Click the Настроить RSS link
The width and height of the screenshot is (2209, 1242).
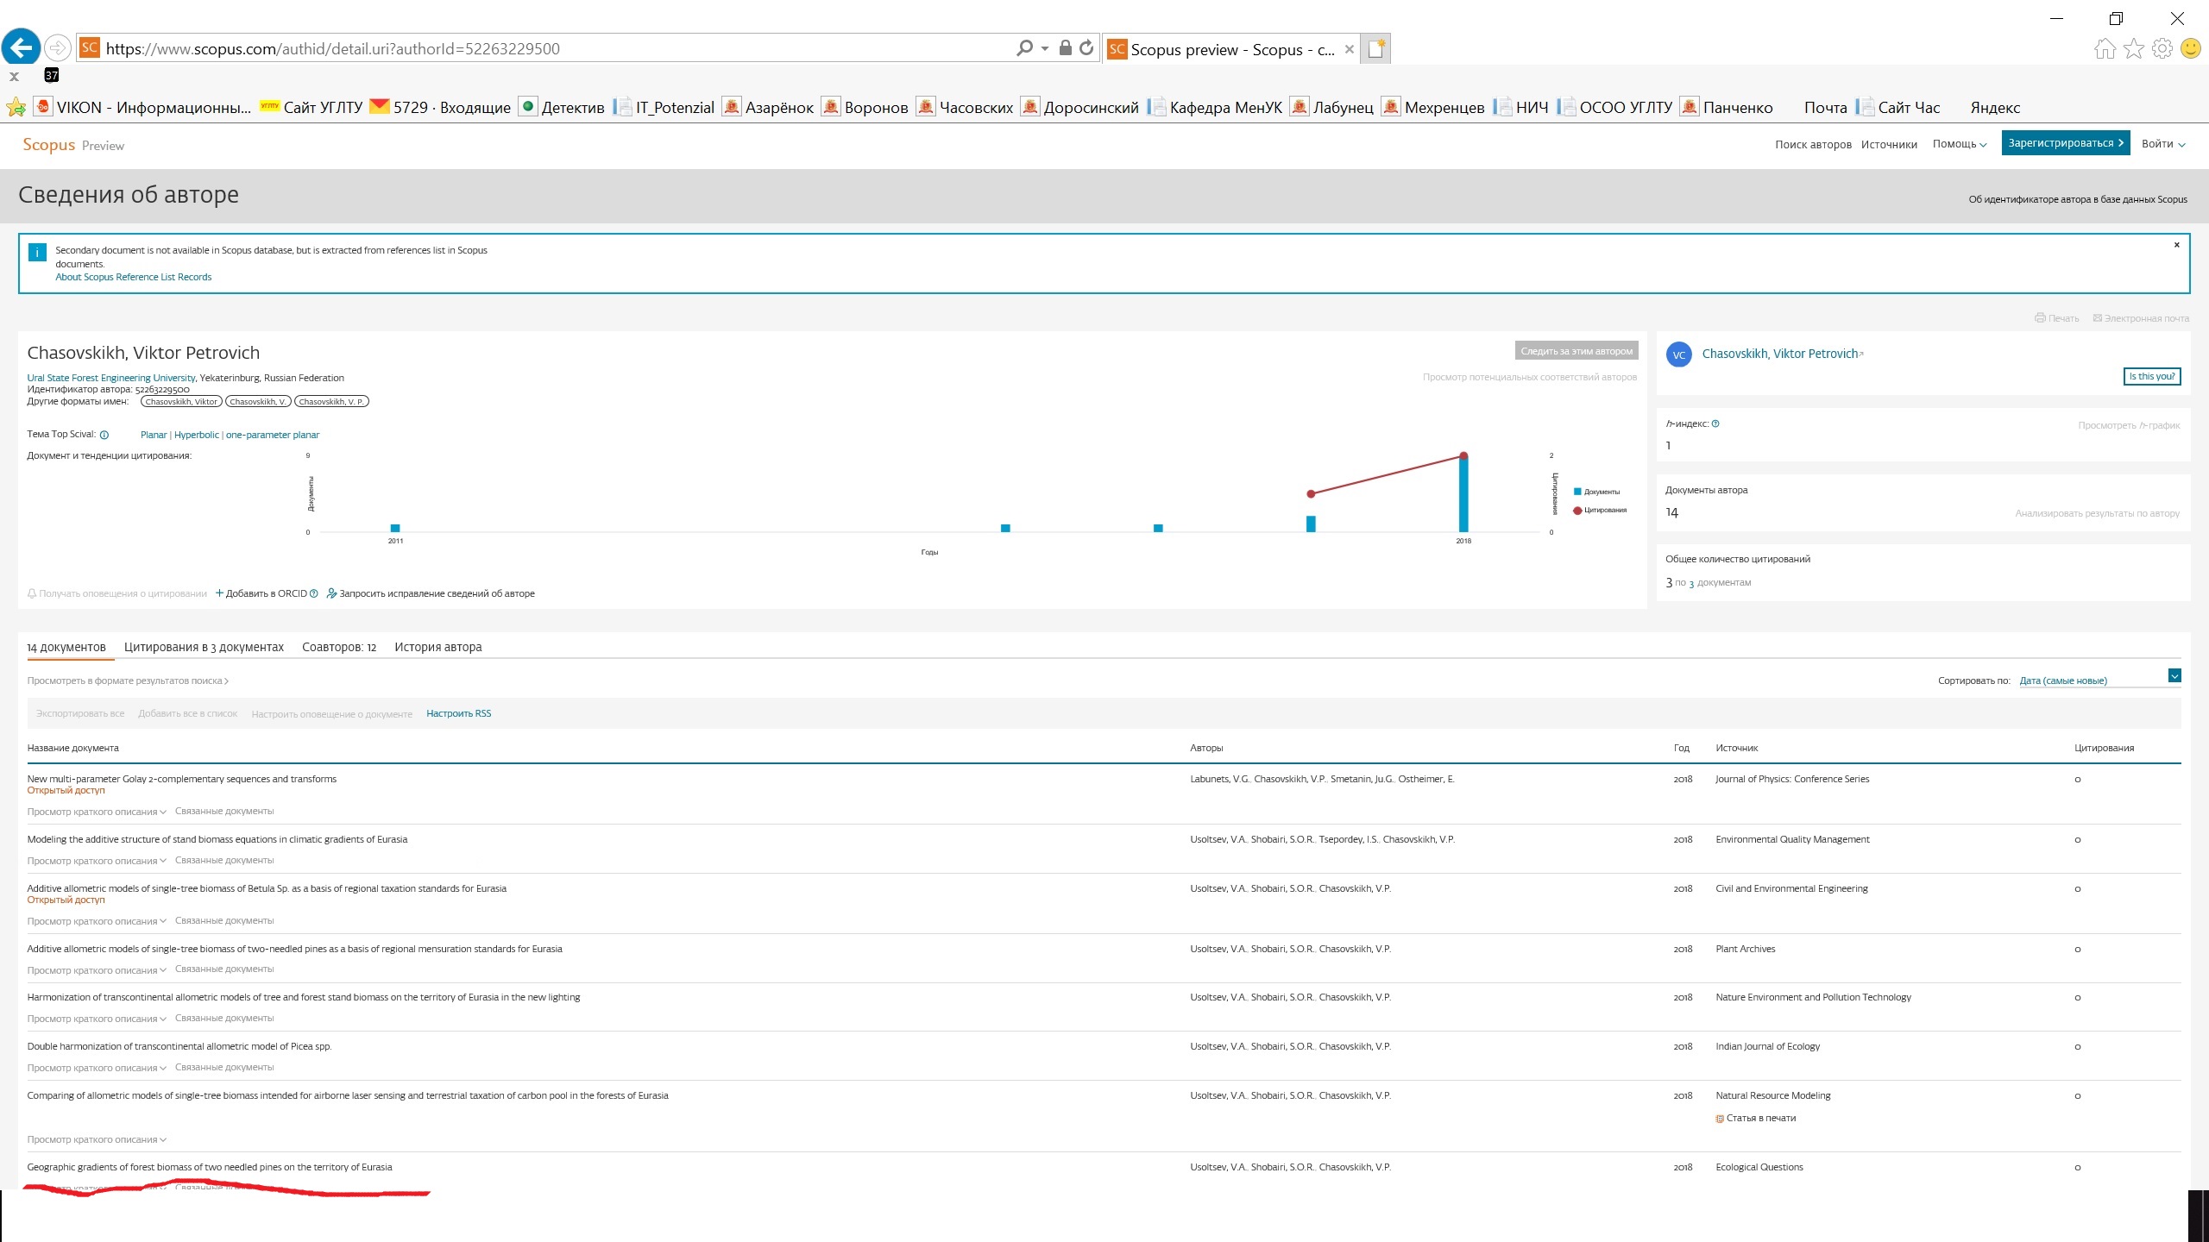click(x=458, y=713)
